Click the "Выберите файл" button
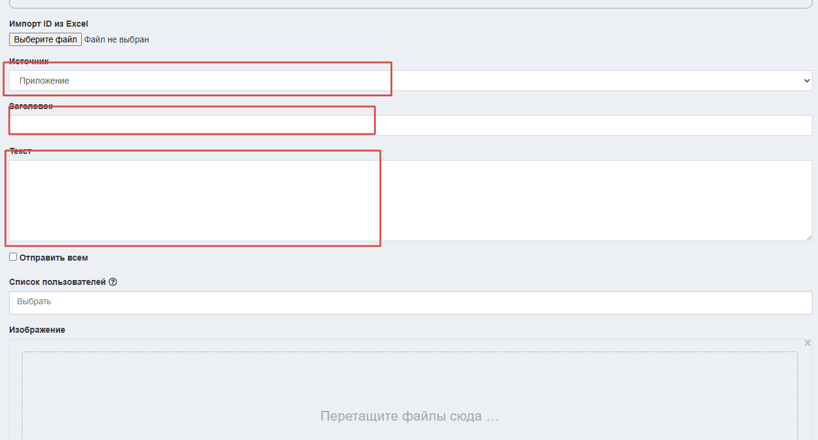Image resolution: width=818 pixels, height=440 pixels. coord(45,39)
